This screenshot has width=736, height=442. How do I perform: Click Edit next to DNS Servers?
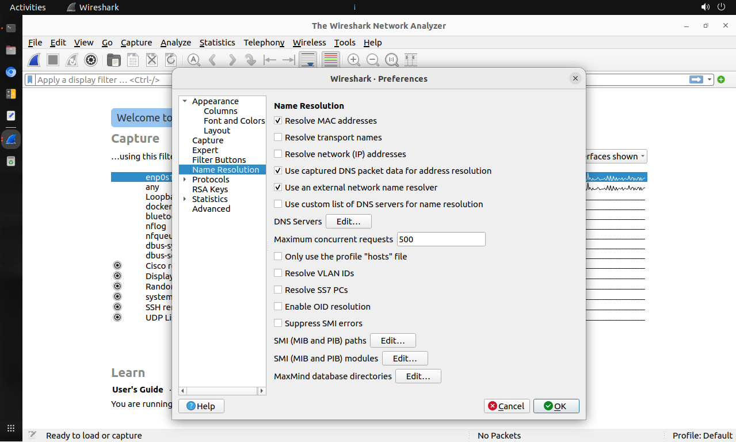coord(348,222)
